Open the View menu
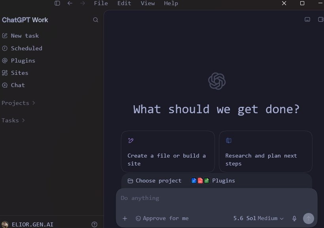The height and width of the screenshot is (228, 324). [x=147, y=3]
